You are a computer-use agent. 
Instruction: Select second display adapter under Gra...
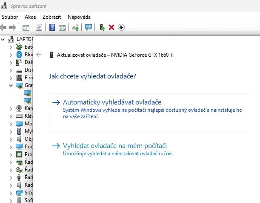(x=27, y=101)
